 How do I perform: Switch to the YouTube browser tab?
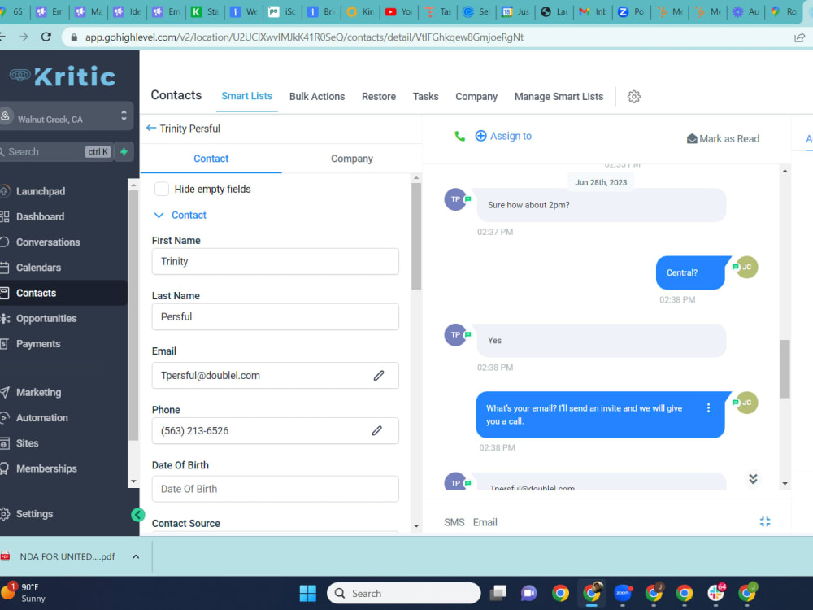pyautogui.click(x=398, y=11)
